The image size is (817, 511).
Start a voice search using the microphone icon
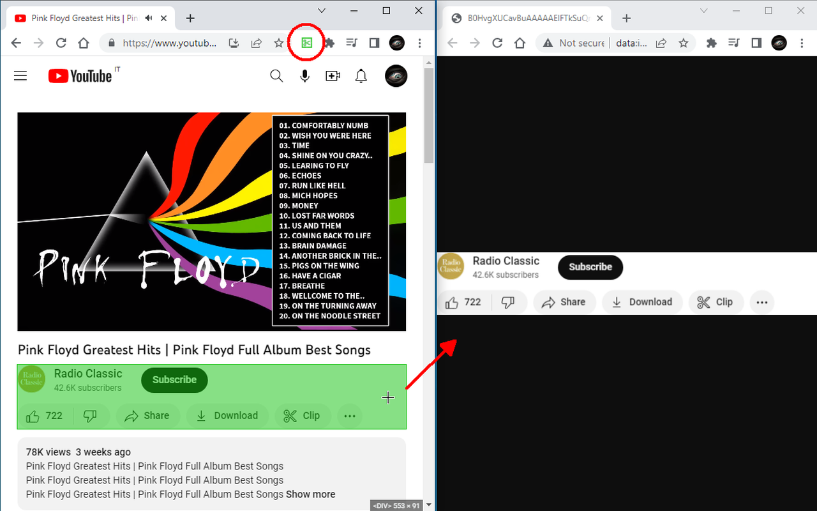click(304, 75)
